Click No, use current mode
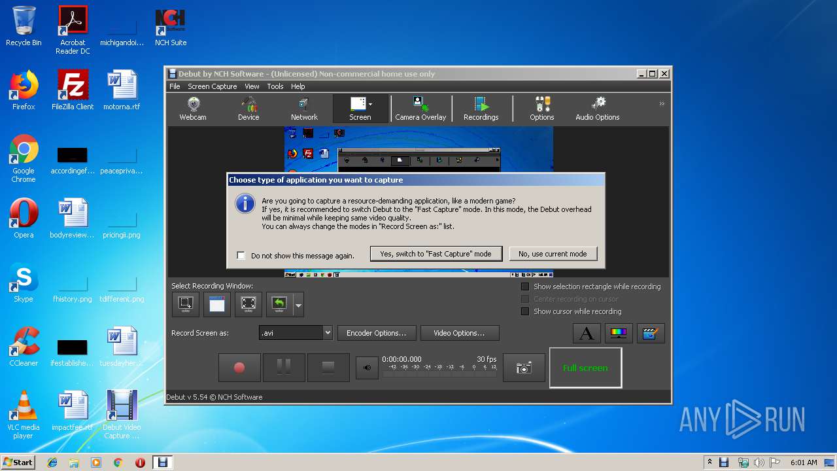 (553, 254)
